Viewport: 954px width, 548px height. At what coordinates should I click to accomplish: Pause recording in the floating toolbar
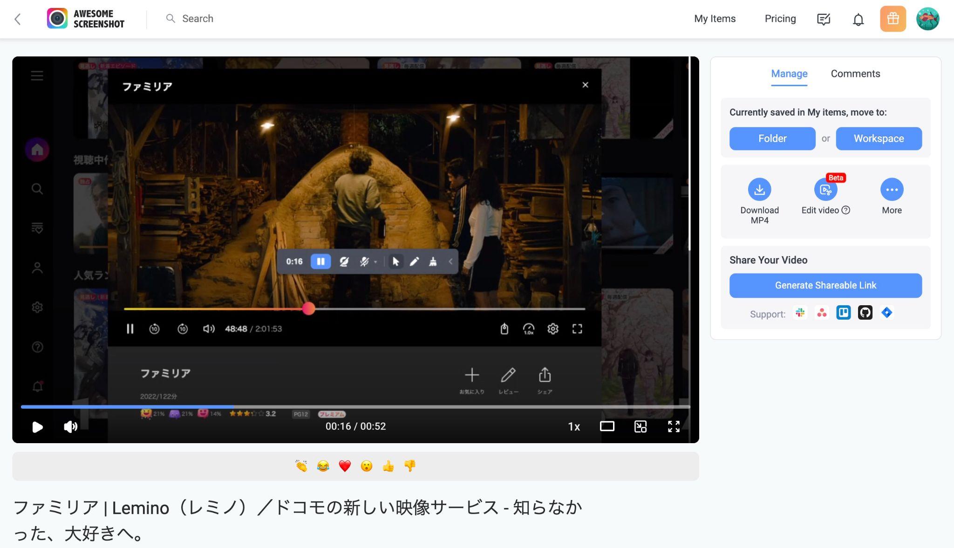pyautogui.click(x=320, y=261)
